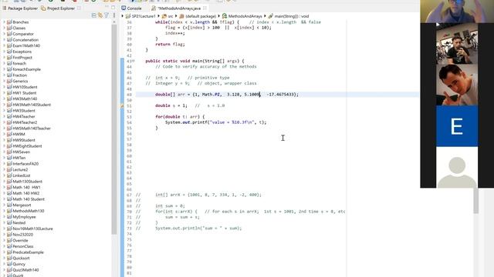Viewport: 494px width, 277px height.
Task: Click the foreach project icon
Action: coord(9,63)
